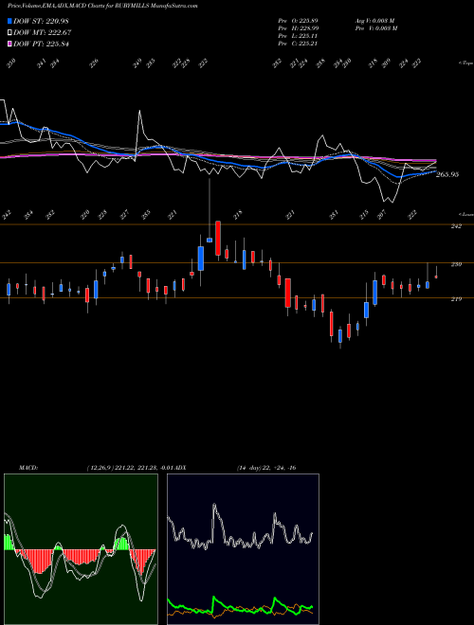Click the blue DOW ST legend swatch
The width and height of the screenshot is (474, 625).
coord(9,21)
